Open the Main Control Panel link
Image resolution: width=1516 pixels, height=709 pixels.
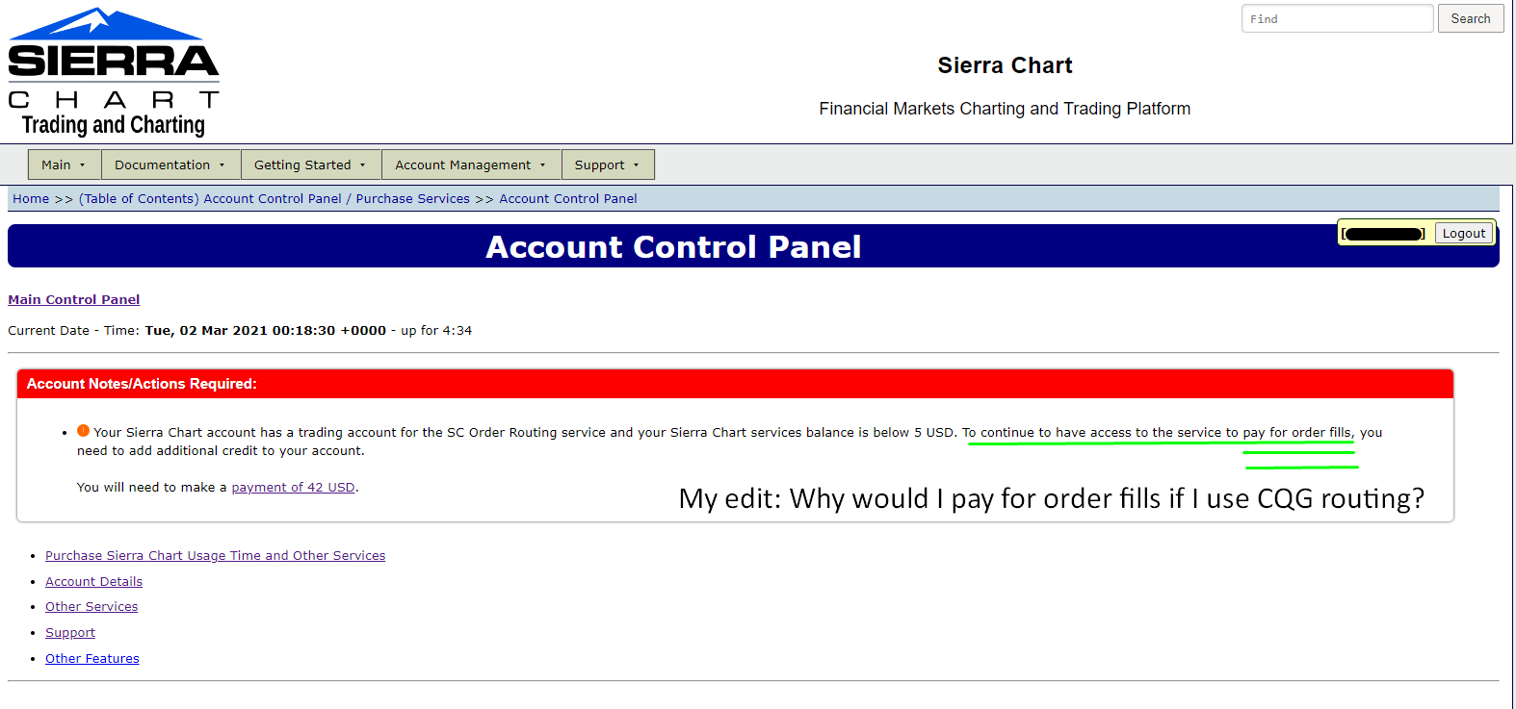[74, 299]
